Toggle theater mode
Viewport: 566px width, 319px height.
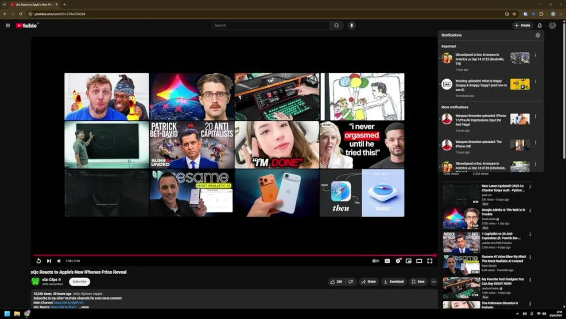point(419,261)
